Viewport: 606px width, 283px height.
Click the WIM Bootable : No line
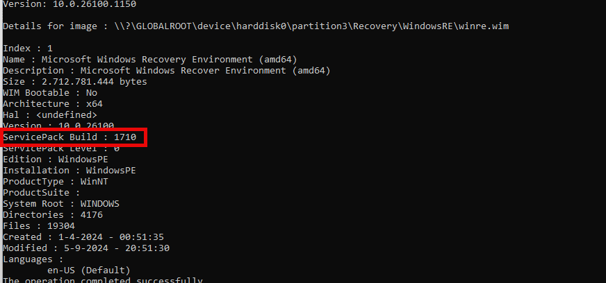pos(50,93)
